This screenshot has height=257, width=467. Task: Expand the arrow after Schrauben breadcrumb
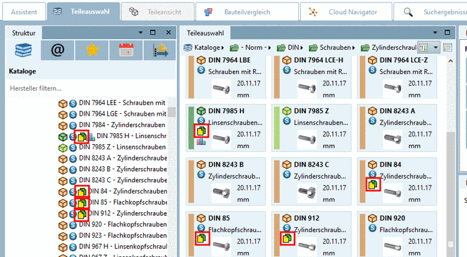tap(354, 48)
